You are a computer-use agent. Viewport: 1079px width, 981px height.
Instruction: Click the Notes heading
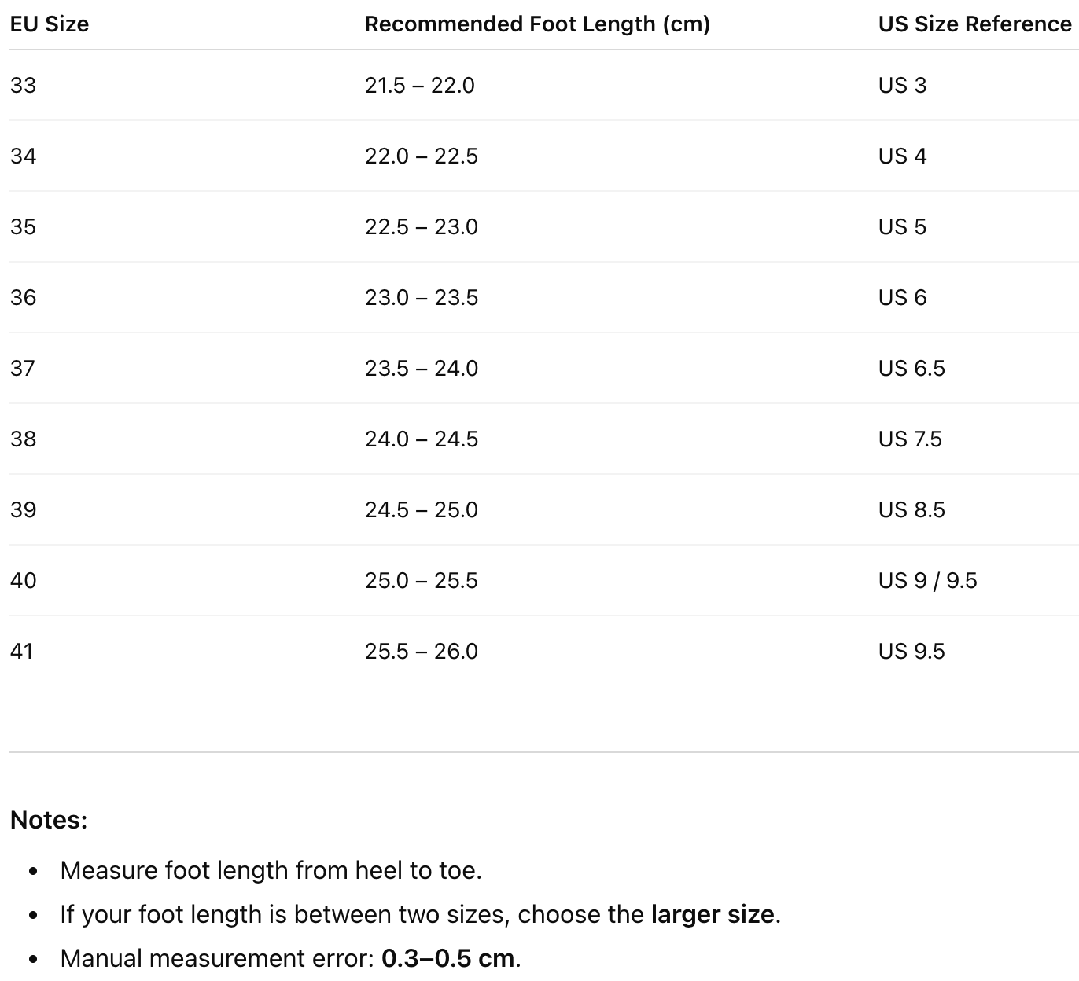[49, 820]
